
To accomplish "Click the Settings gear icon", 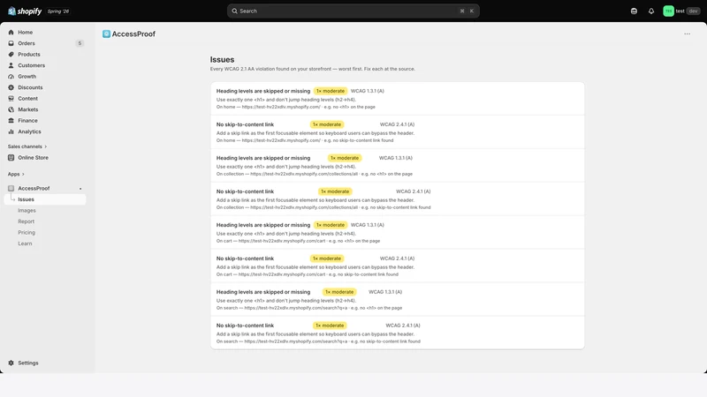I will (x=11, y=363).
